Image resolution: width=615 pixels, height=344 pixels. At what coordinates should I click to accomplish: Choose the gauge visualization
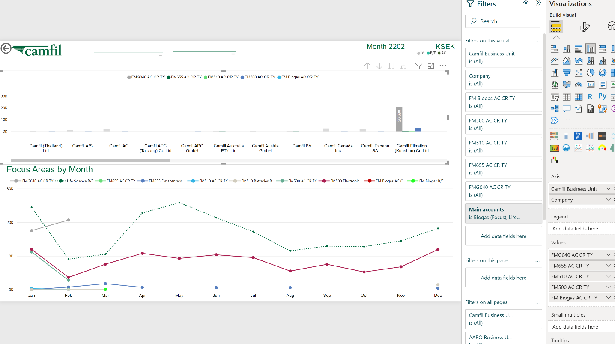(x=579, y=84)
